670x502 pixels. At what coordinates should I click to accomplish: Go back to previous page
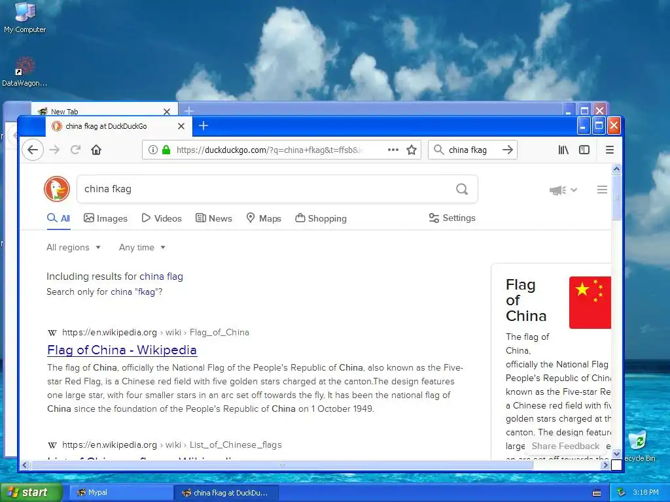click(x=33, y=150)
